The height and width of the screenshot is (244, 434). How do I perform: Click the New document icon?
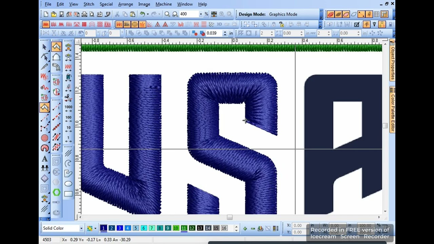(x=46, y=14)
